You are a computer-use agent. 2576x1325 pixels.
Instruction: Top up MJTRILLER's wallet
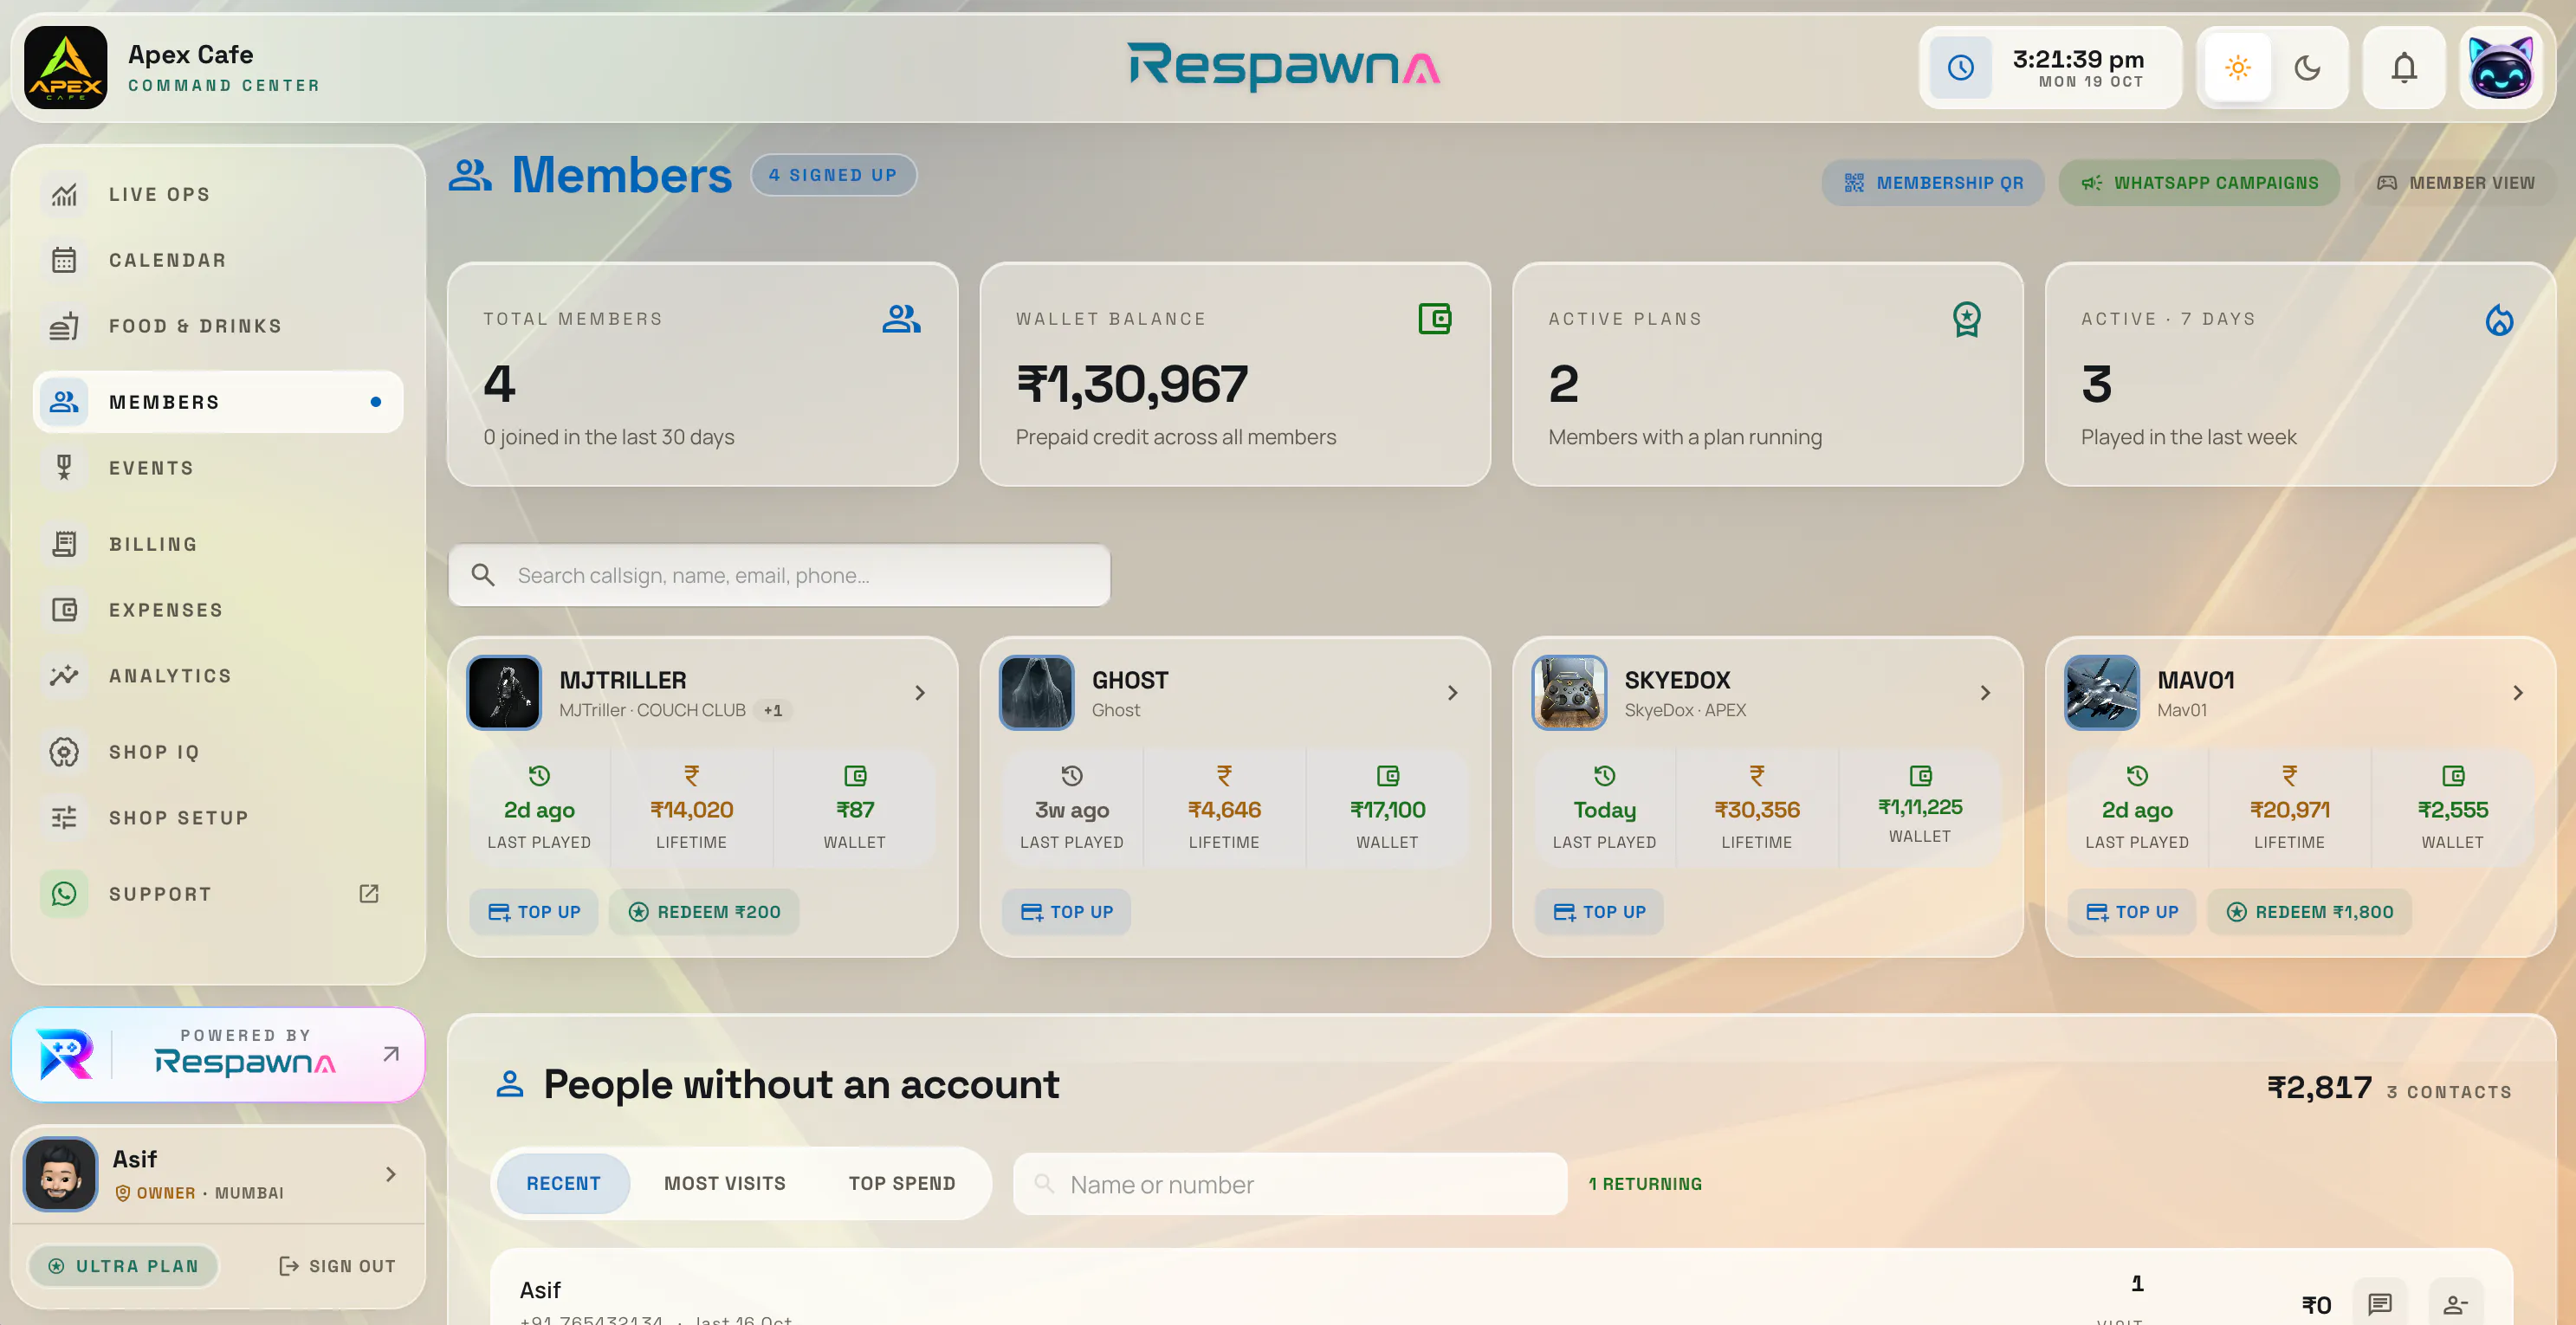(534, 912)
